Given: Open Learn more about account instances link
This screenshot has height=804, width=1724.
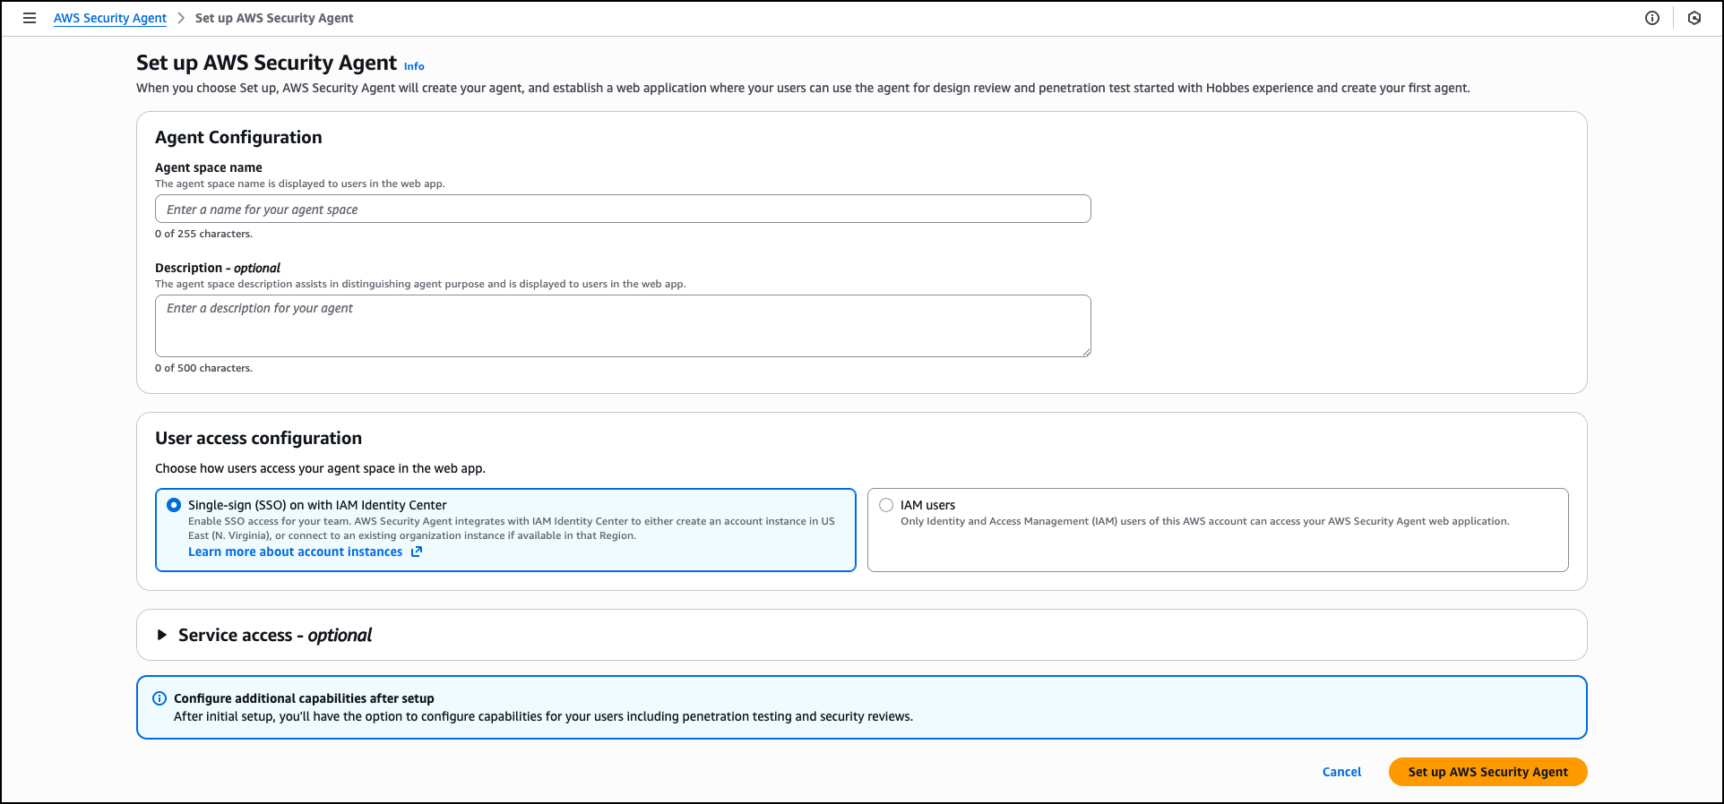Looking at the screenshot, I should 295,552.
